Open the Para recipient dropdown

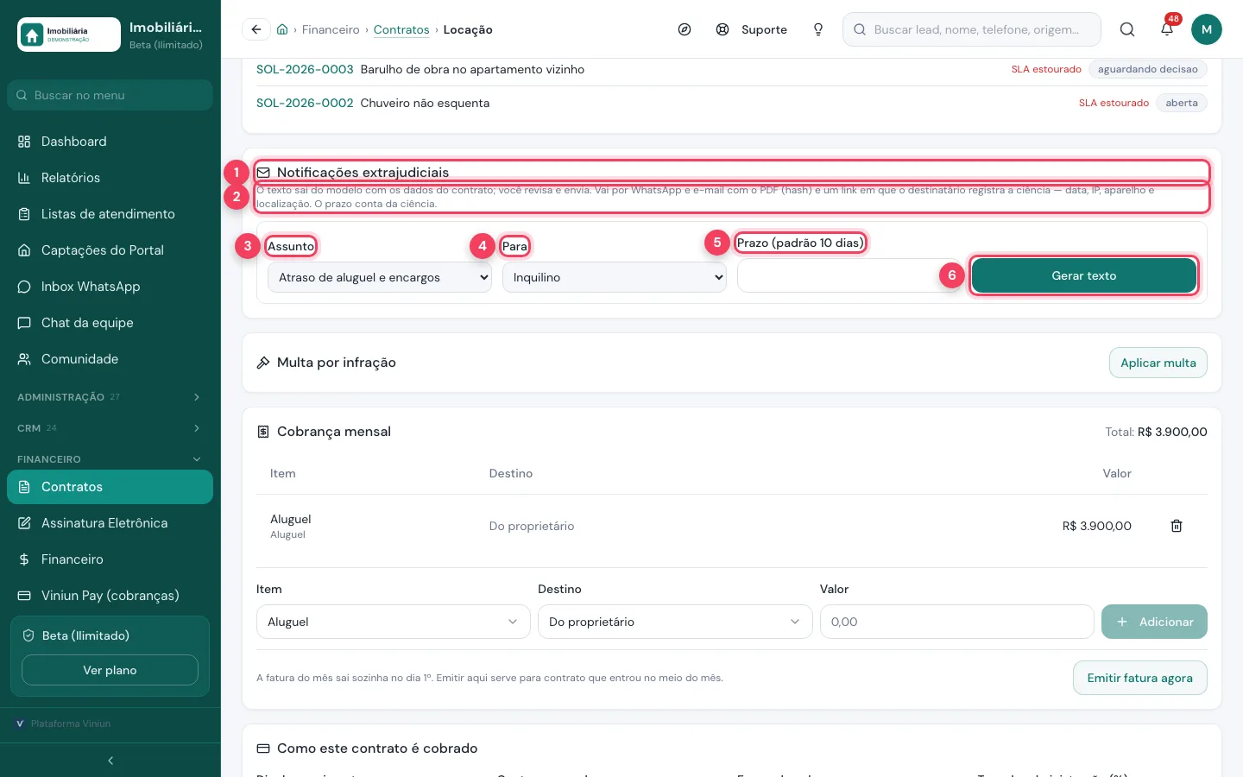615,277
